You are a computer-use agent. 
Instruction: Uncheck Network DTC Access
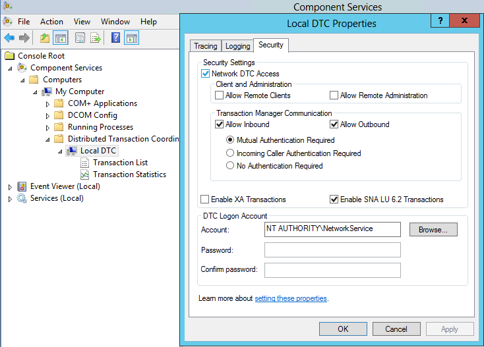(x=205, y=74)
